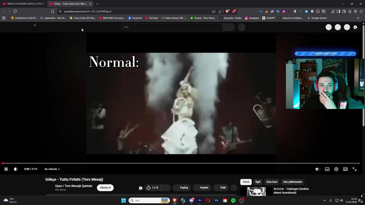The image size is (365, 205).
Task: Pause the YouTube video
Action: pyautogui.click(x=6, y=169)
